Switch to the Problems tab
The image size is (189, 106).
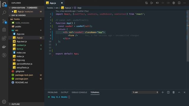53,92
